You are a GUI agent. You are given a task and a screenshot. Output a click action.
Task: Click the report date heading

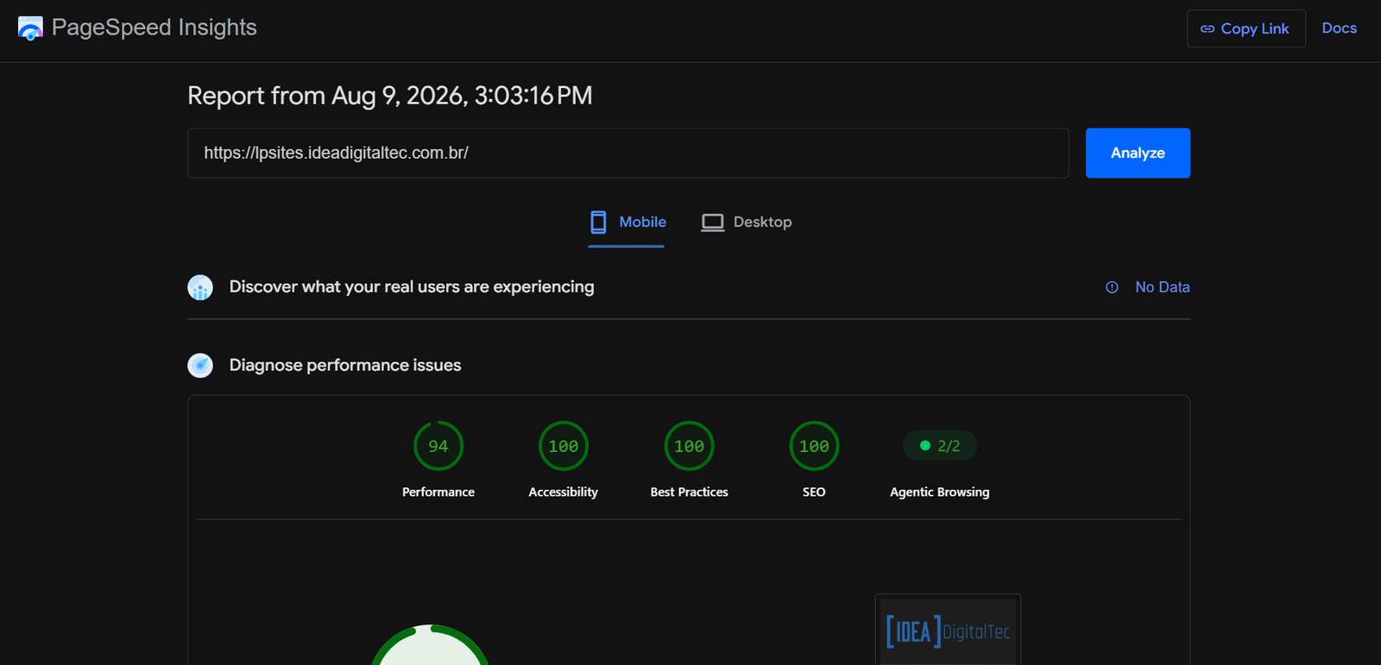[390, 96]
